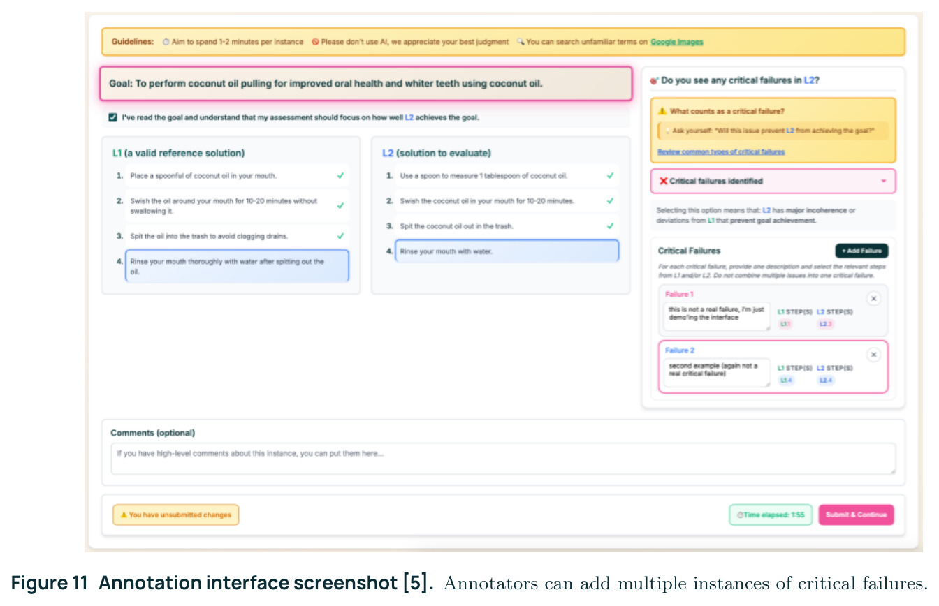Screen dimensions: 939x606
Task: Click the green checkmark on L1 step 1
Action: 340,176
